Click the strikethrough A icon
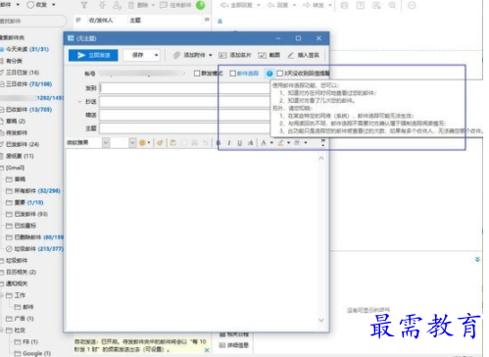Viewport: 489px width, 357px height. [x=250, y=143]
